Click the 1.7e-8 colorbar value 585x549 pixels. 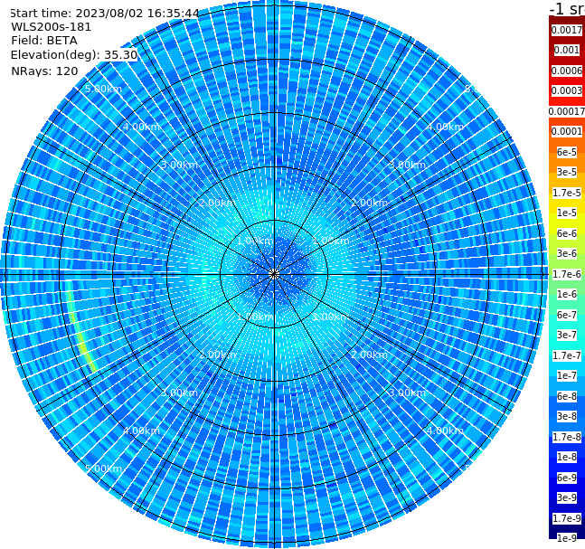pyautogui.click(x=567, y=437)
